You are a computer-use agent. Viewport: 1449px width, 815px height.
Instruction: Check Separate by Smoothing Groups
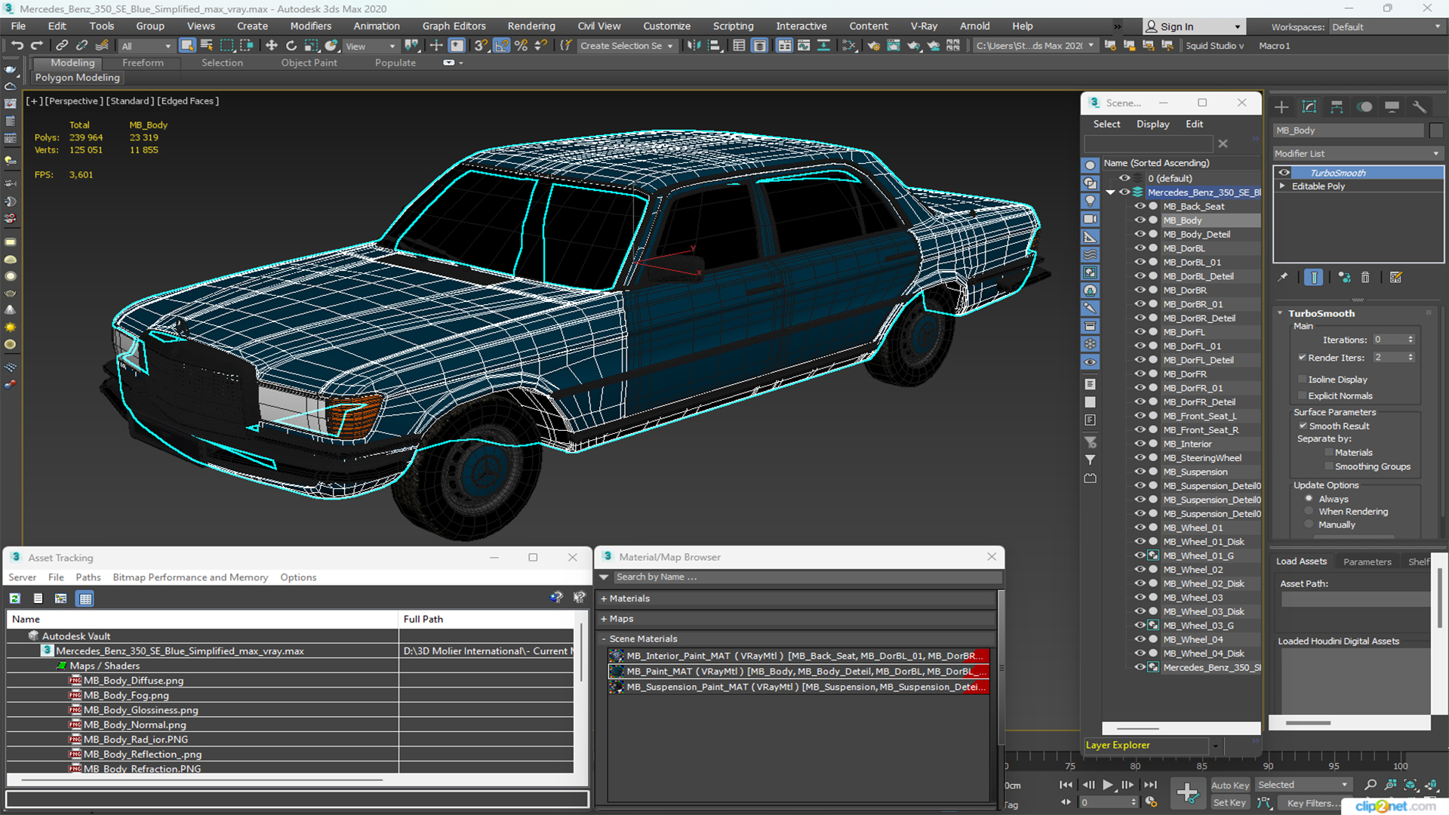(x=1329, y=467)
